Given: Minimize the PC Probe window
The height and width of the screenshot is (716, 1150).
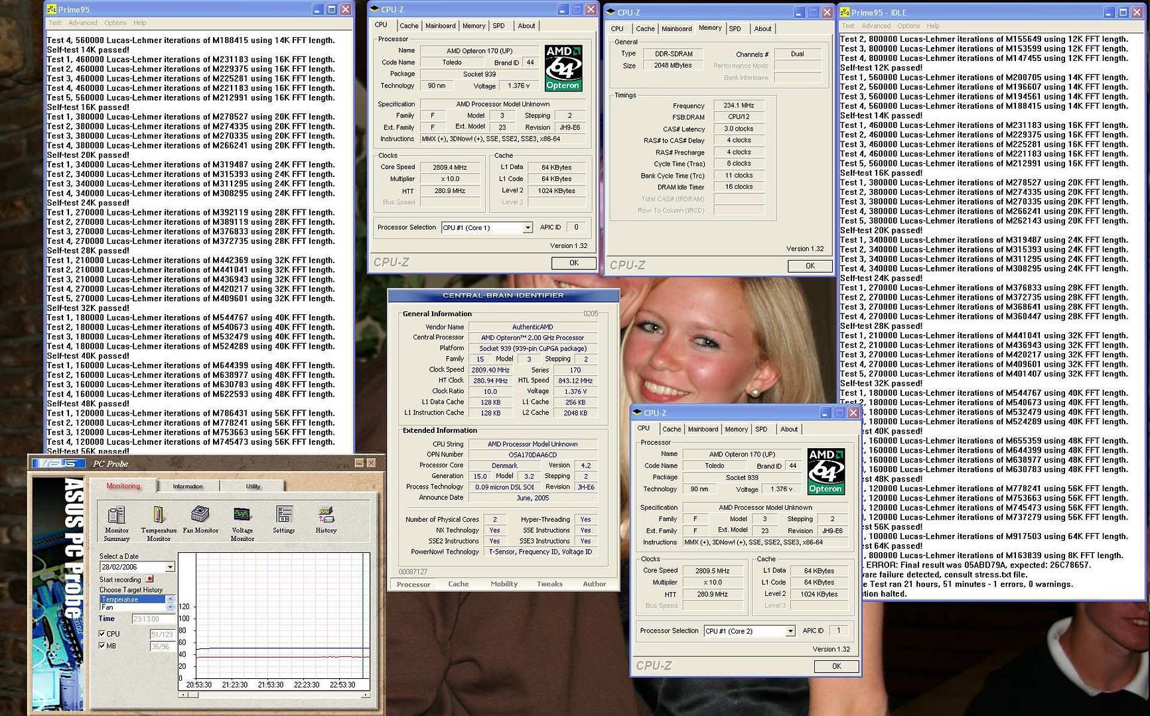Looking at the screenshot, I should tap(360, 463).
